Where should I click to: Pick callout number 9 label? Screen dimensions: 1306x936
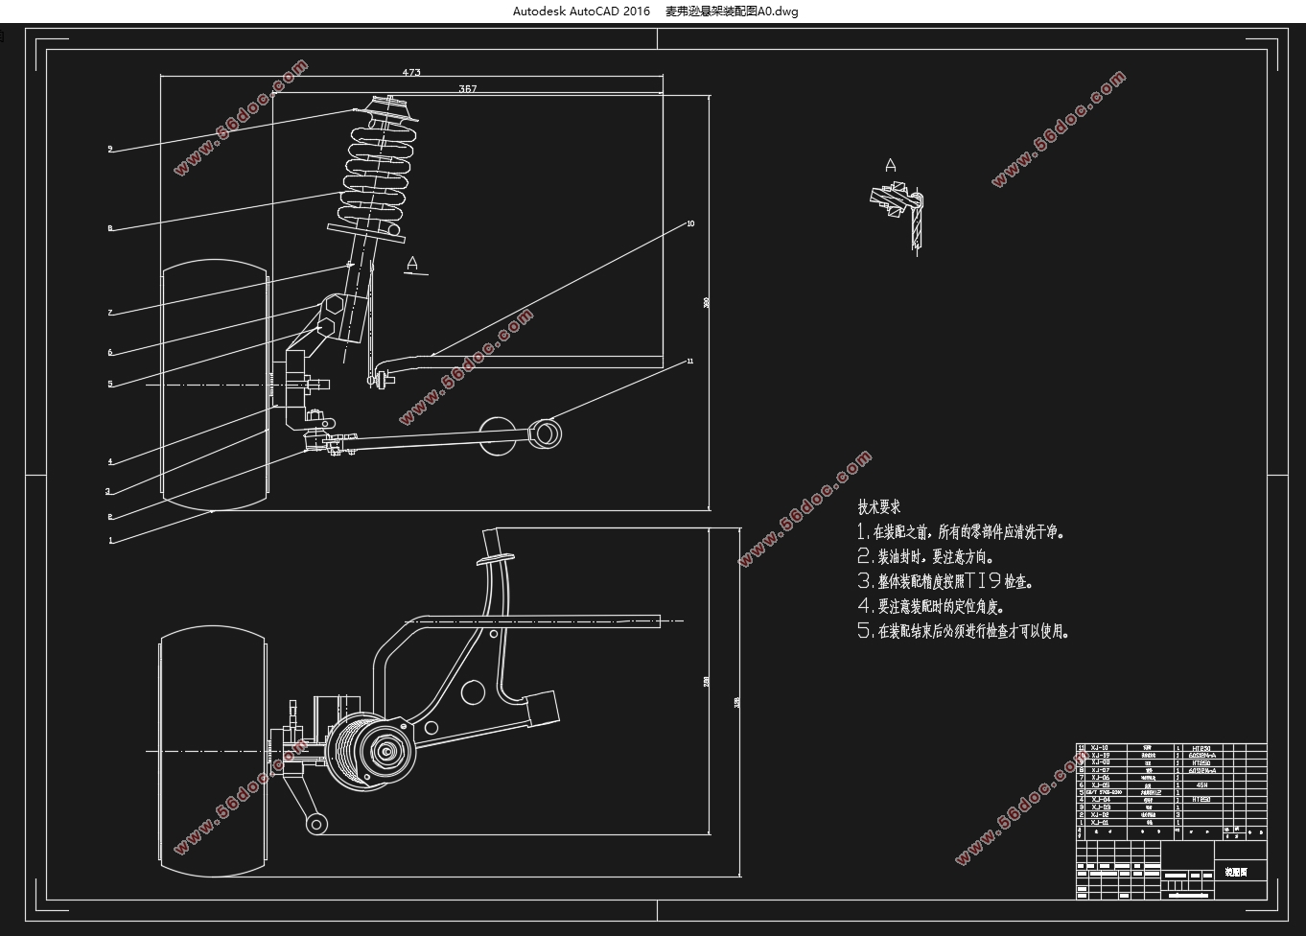pyautogui.click(x=110, y=150)
